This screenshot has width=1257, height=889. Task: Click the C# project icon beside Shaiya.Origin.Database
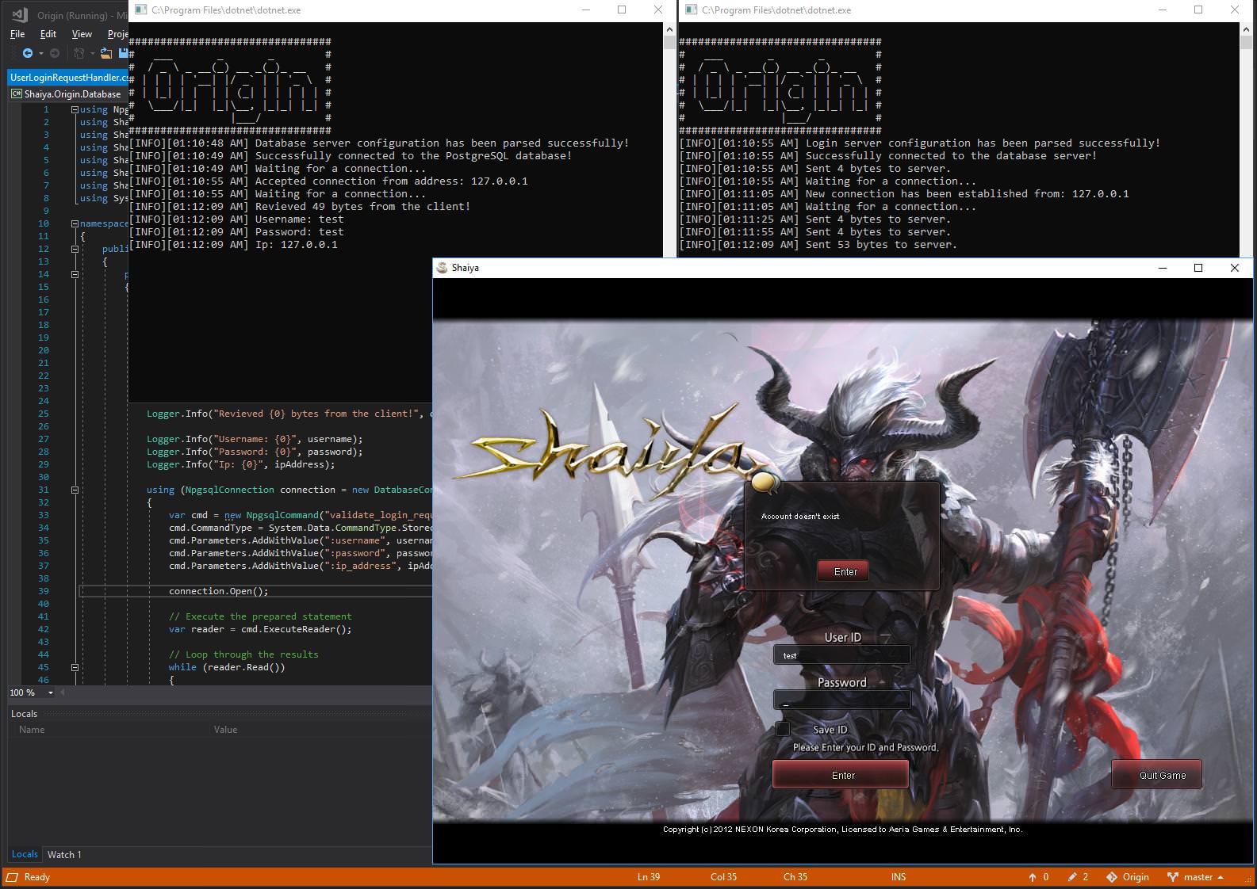[x=17, y=93]
